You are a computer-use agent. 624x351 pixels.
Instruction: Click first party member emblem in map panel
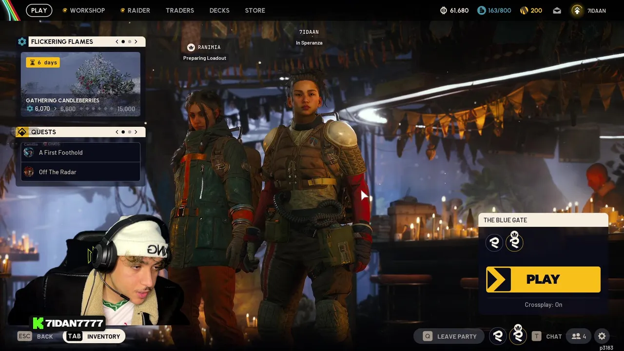[494, 242]
